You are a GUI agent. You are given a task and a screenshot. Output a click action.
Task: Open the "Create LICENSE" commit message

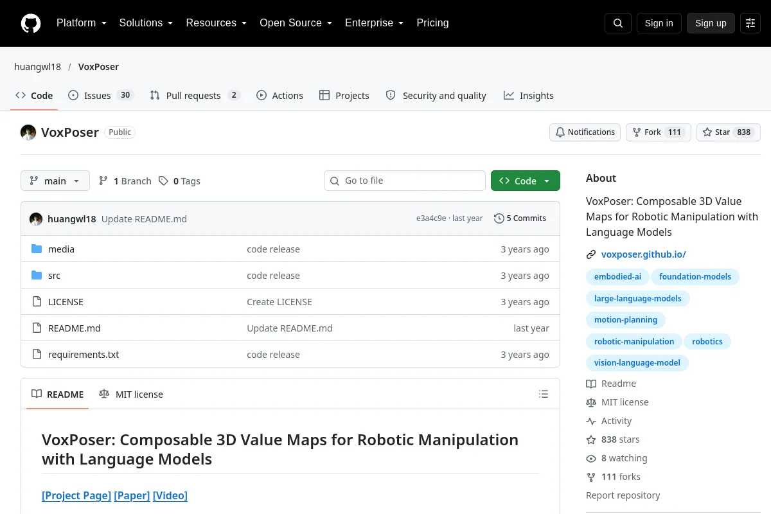point(279,302)
